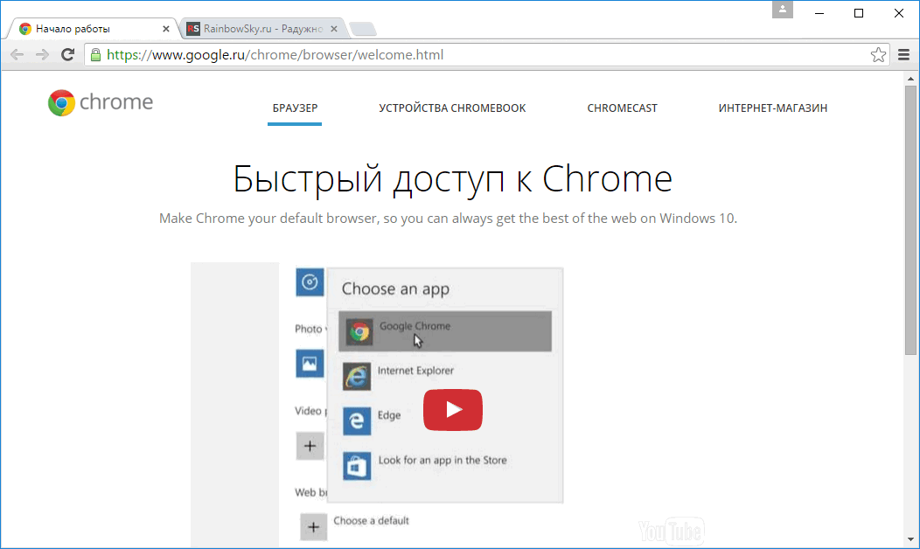920x549 pixels.
Task: Bookmark this page with the star icon
Action: click(x=878, y=54)
